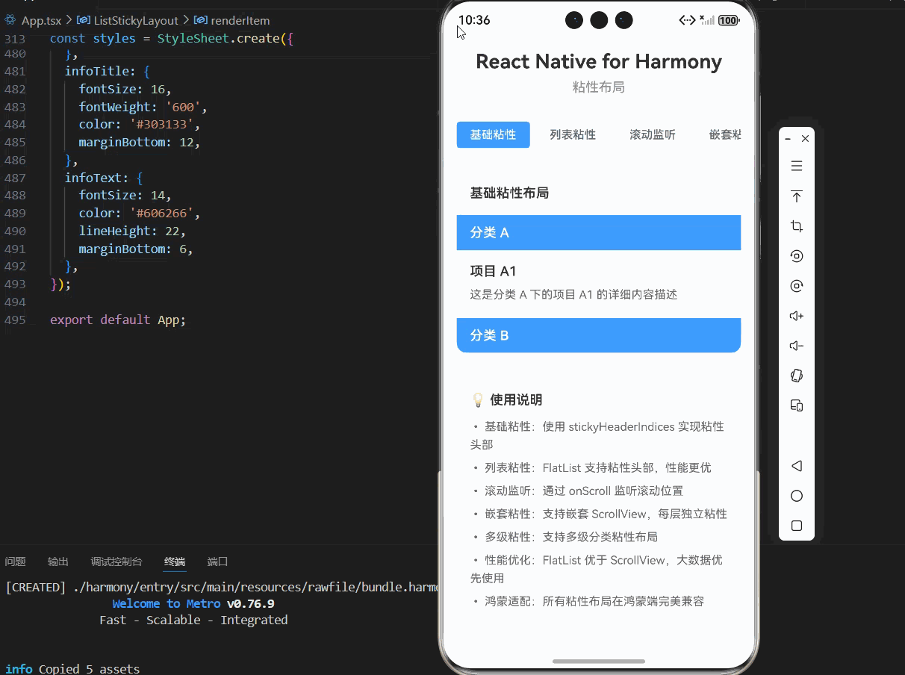Increase emulator volume

(x=797, y=316)
